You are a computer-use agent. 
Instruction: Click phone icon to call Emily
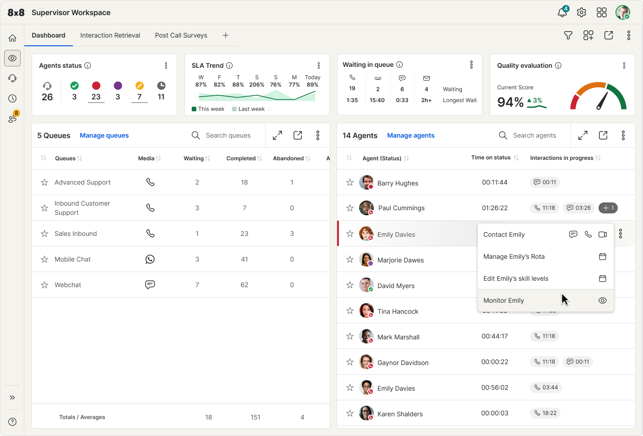[588, 234]
